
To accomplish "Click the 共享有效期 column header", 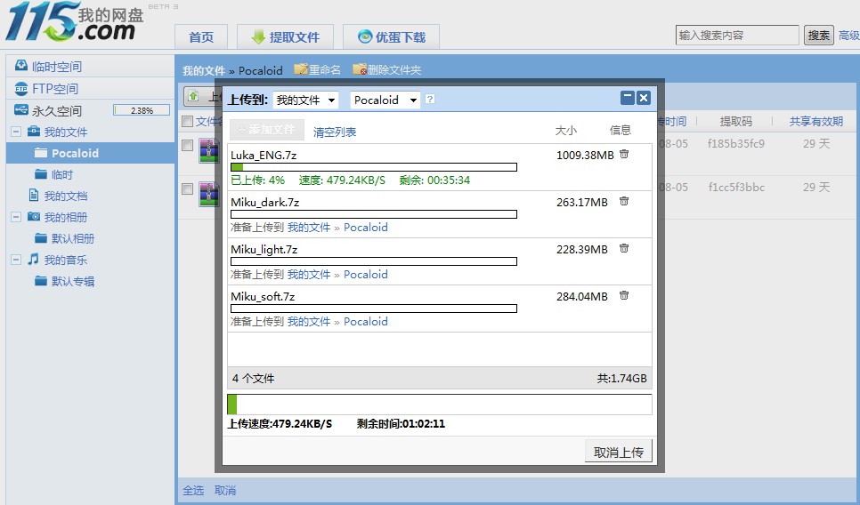I will (816, 121).
